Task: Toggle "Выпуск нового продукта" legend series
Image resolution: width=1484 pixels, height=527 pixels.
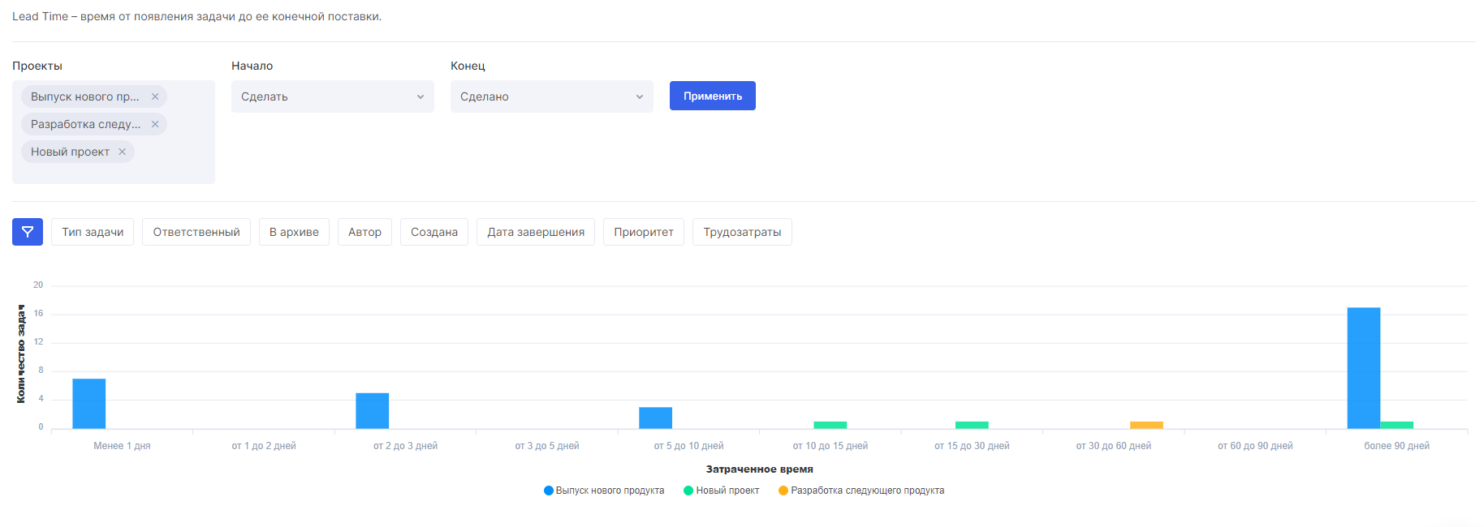Action: pyautogui.click(x=604, y=491)
